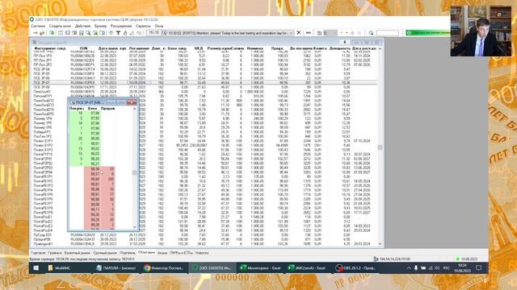Expand the FORTS attention message dropdown
The width and height of the screenshot is (517, 290).
pyautogui.click(x=291, y=33)
